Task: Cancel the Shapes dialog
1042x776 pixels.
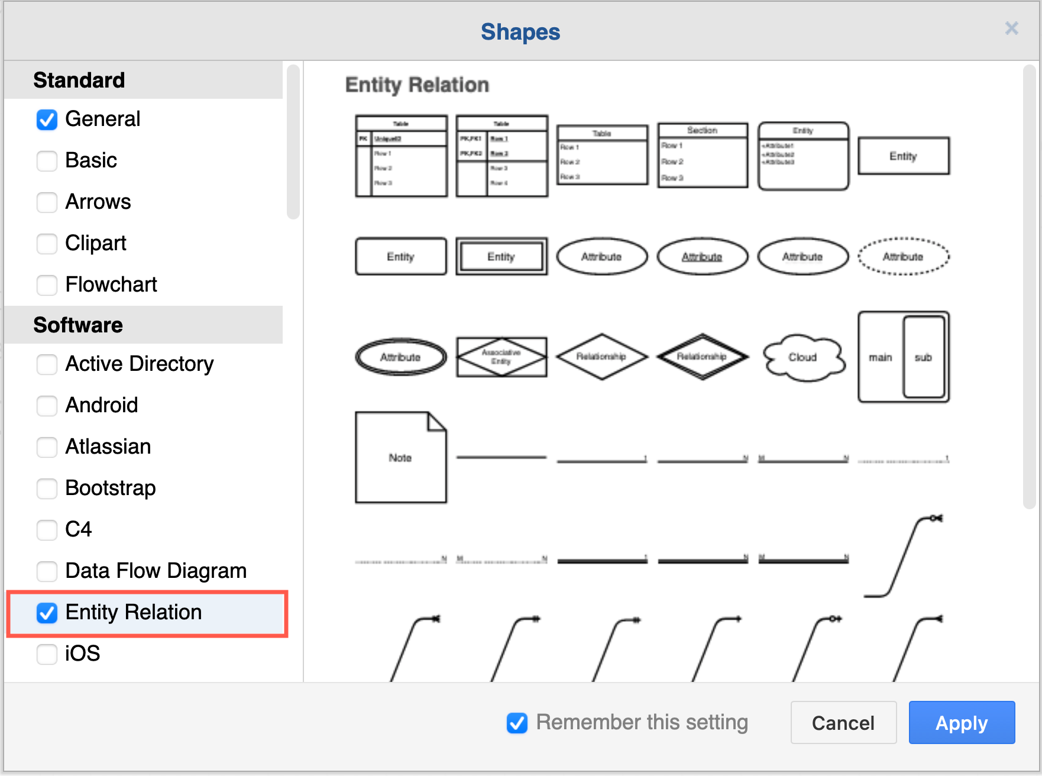Action: click(x=843, y=722)
